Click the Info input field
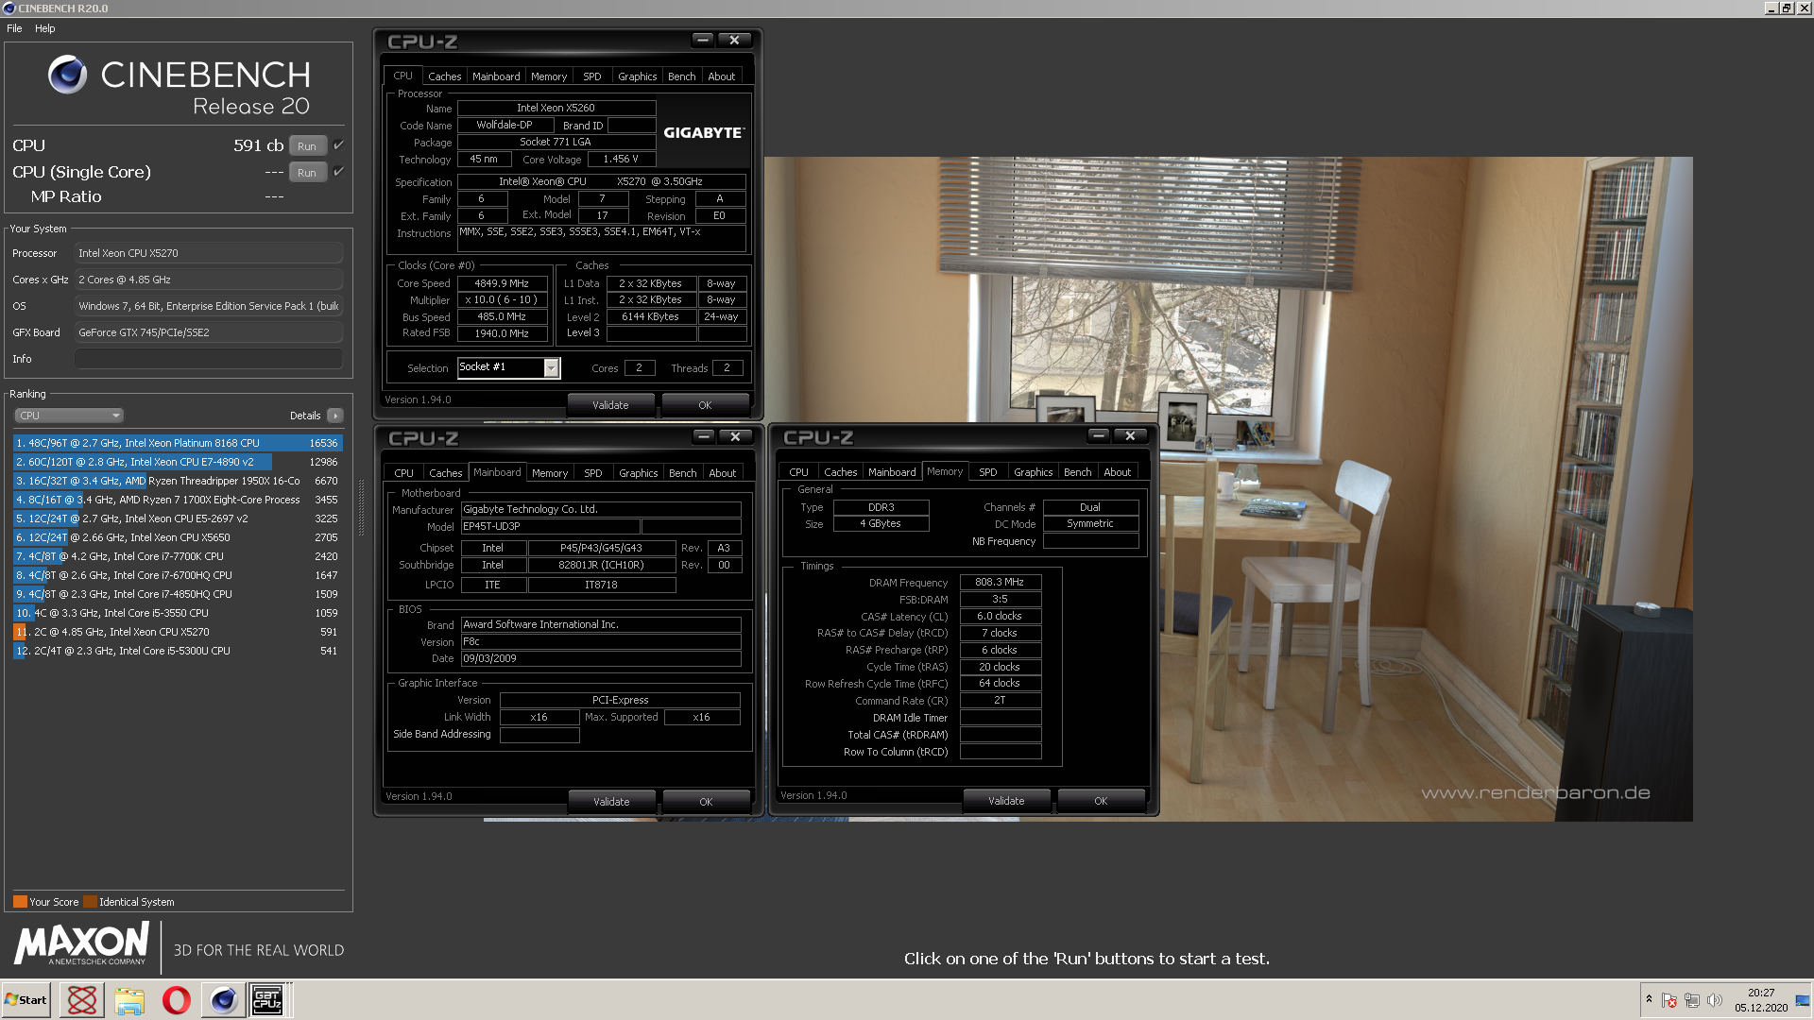Screen dimensions: 1814x1020 [x=208, y=359]
